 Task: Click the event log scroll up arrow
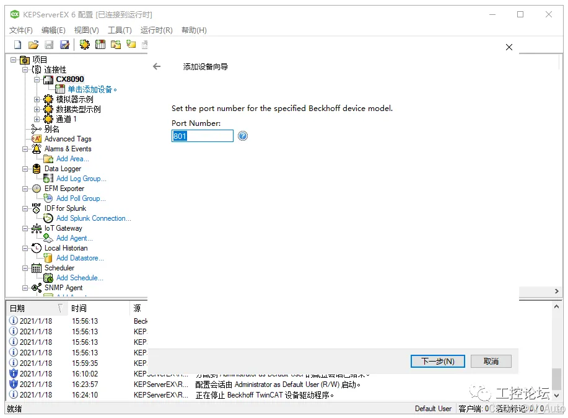pyautogui.click(x=556, y=306)
